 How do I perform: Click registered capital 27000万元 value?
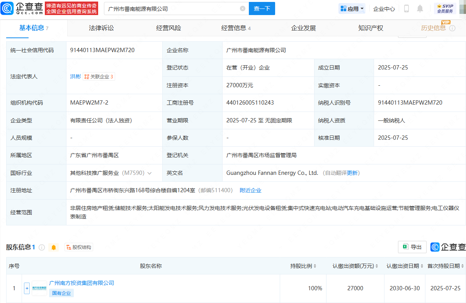pos(240,85)
